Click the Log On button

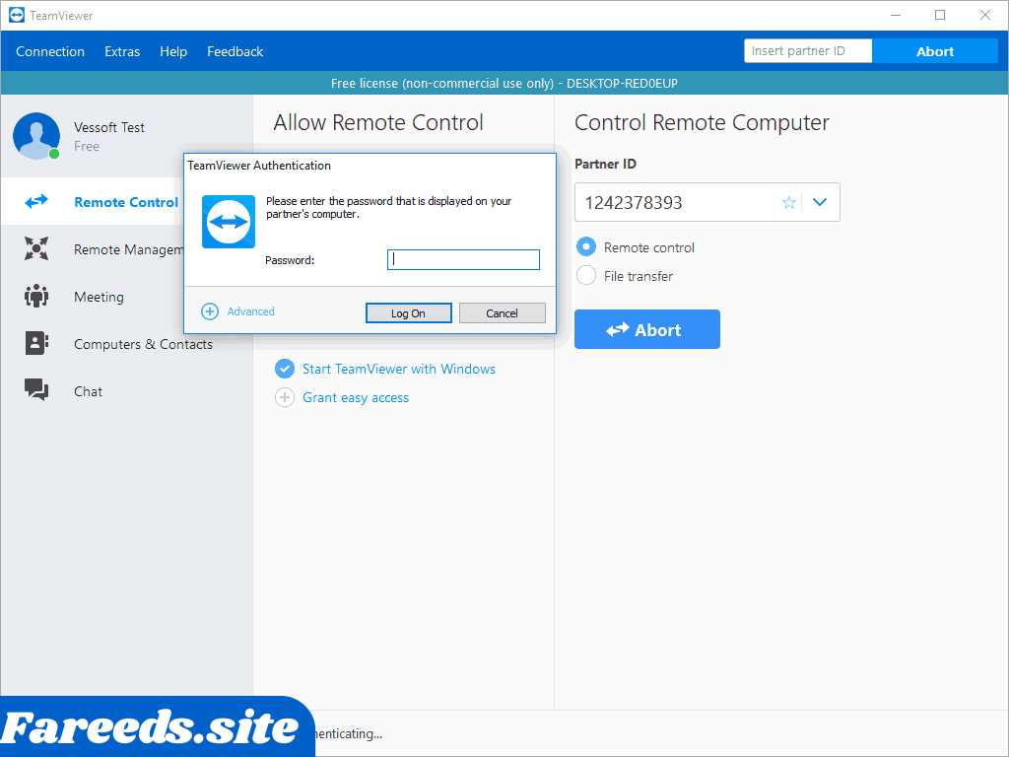[408, 312]
